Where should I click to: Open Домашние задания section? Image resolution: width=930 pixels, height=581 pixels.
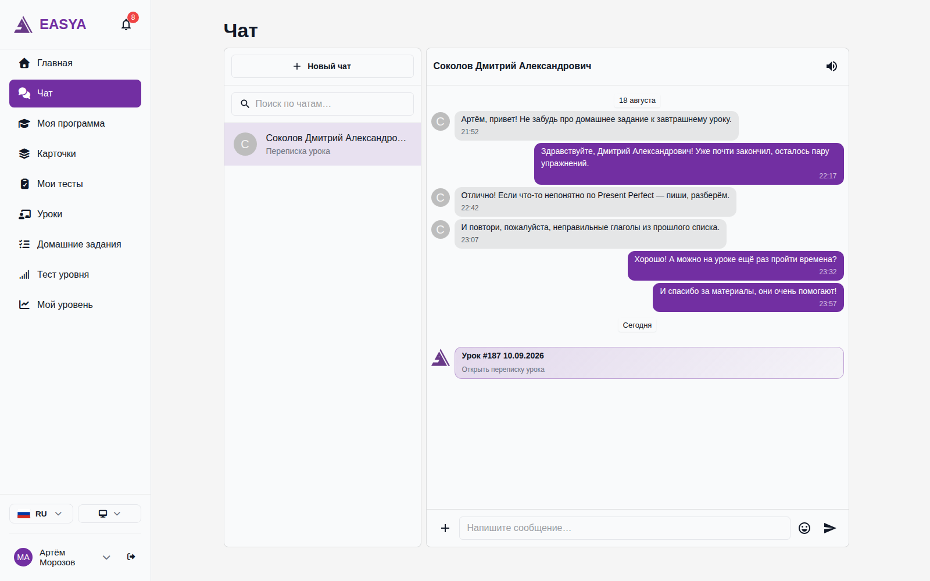pyautogui.click(x=75, y=245)
